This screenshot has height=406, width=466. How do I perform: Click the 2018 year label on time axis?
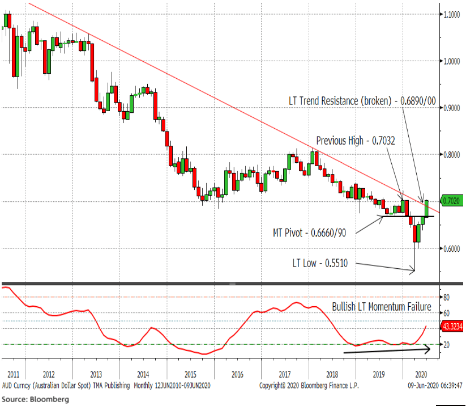click(x=332, y=374)
